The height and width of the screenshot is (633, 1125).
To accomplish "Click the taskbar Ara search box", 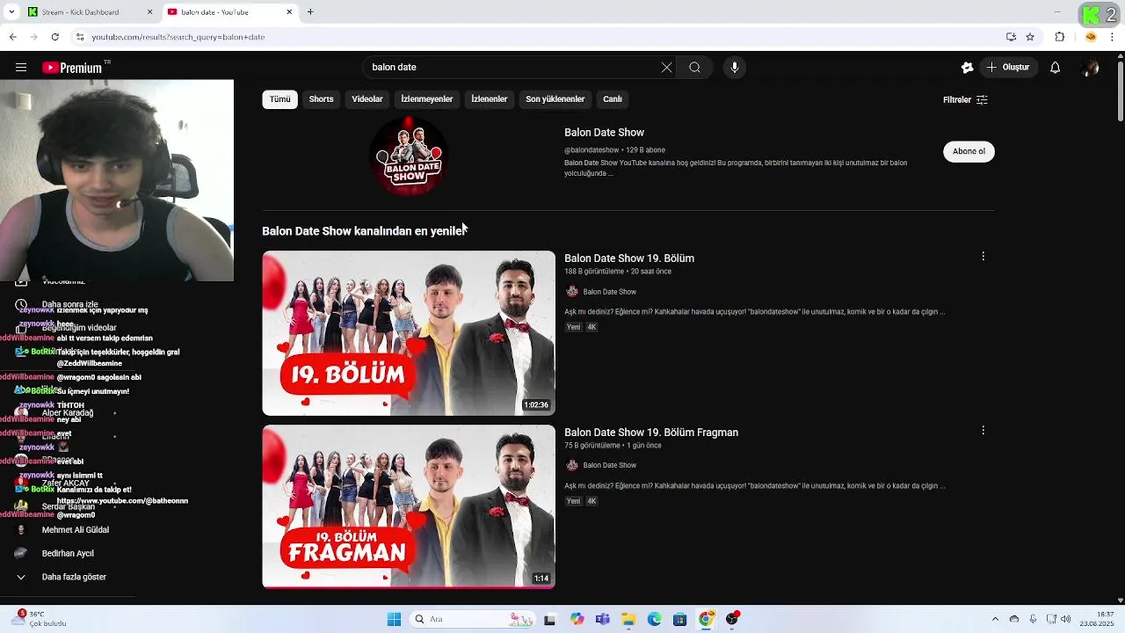I will pyautogui.click(x=470, y=619).
